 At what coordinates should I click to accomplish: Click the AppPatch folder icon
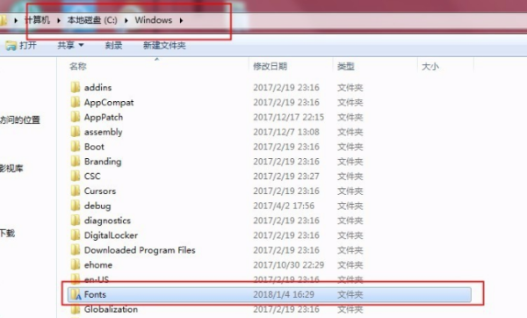tap(76, 117)
